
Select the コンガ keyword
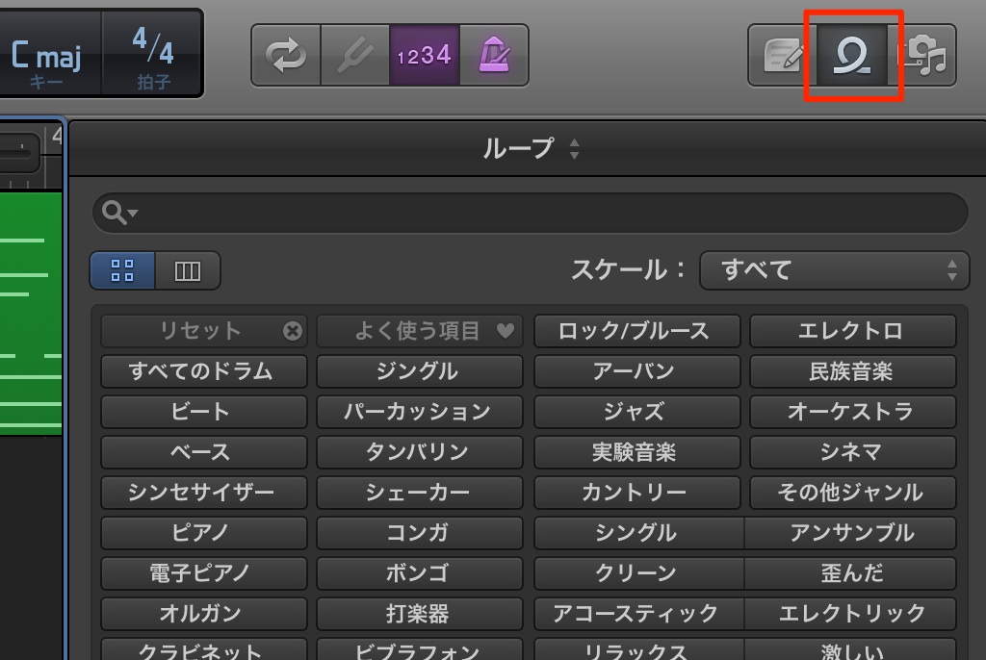(x=420, y=532)
